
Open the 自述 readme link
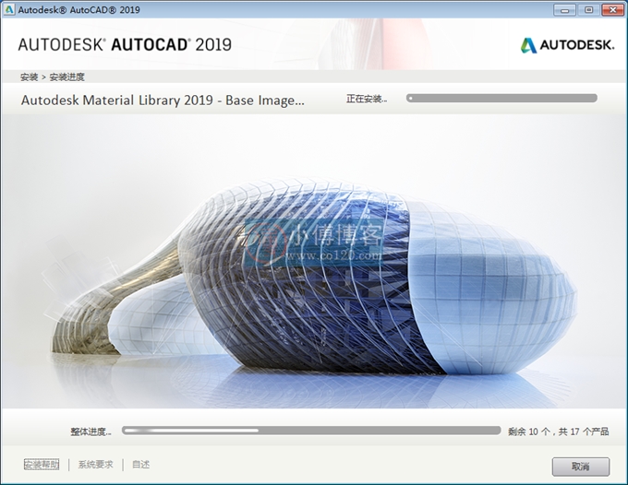click(141, 464)
